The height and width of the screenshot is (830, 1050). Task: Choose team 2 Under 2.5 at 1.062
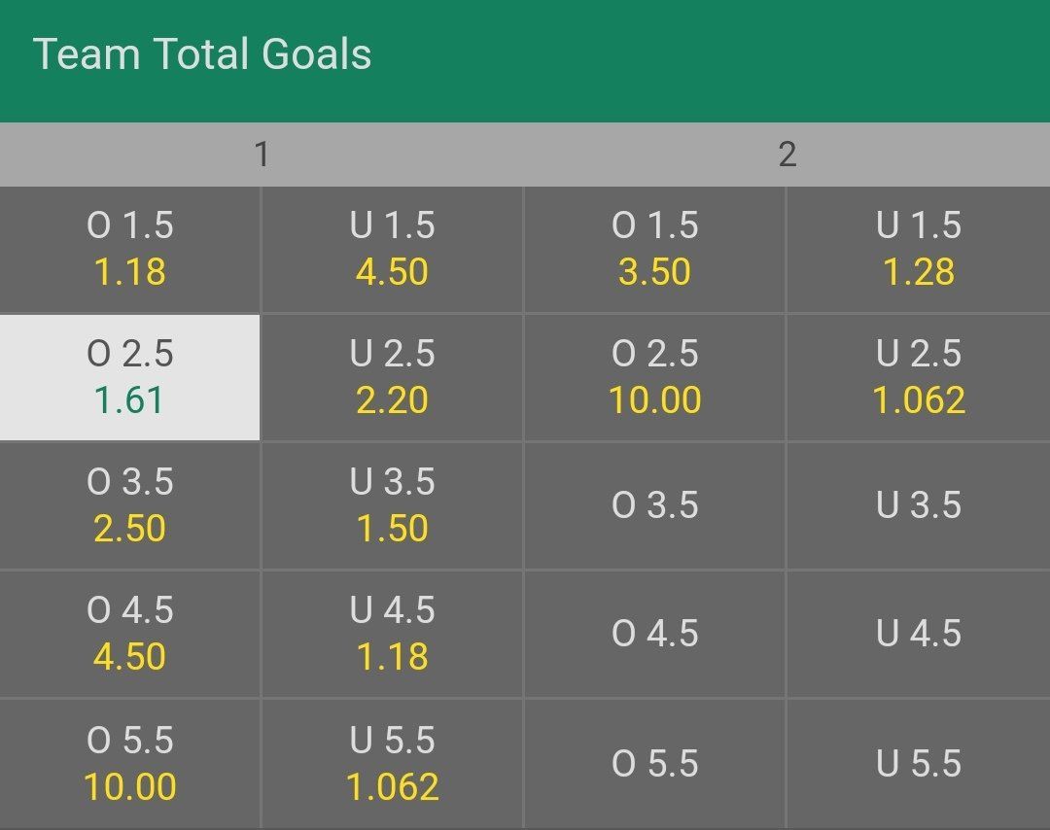tap(919, 377)
